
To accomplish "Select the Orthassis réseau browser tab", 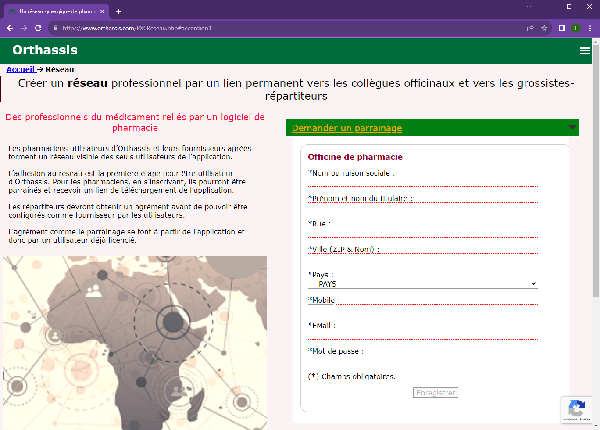I will pos(57,11).
